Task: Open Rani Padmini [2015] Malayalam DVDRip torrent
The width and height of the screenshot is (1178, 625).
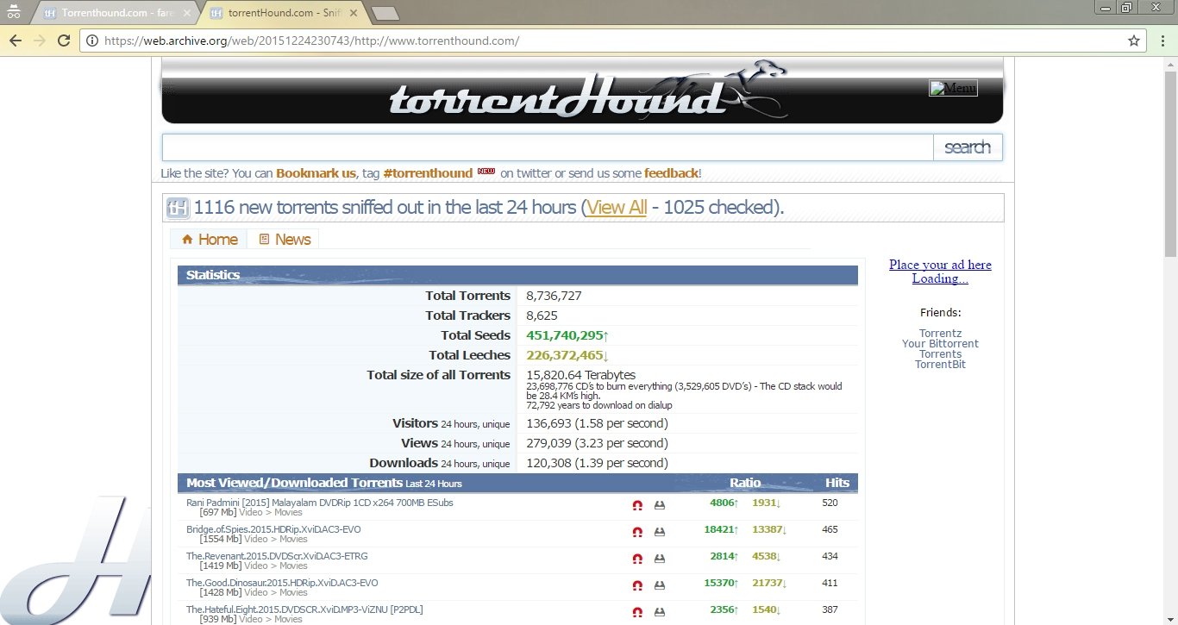Action: [319, 503]
